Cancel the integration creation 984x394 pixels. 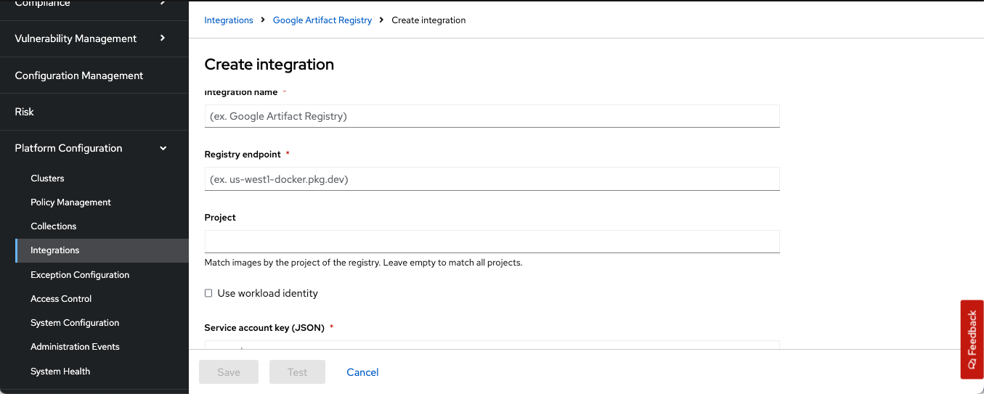tap(362, 372)
